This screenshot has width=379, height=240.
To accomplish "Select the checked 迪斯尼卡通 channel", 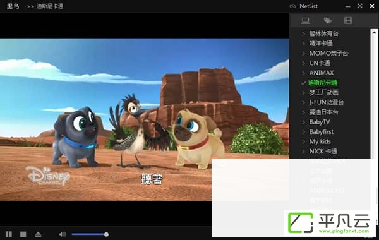I will point(323,83).
